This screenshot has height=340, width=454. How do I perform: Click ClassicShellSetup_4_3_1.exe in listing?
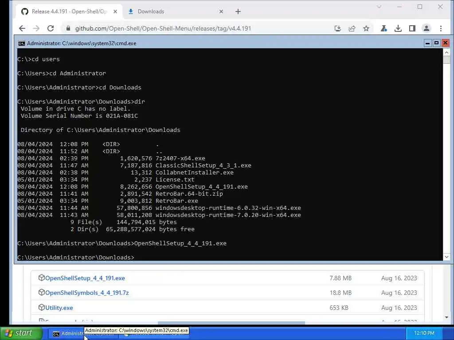[x=203, y=166]
